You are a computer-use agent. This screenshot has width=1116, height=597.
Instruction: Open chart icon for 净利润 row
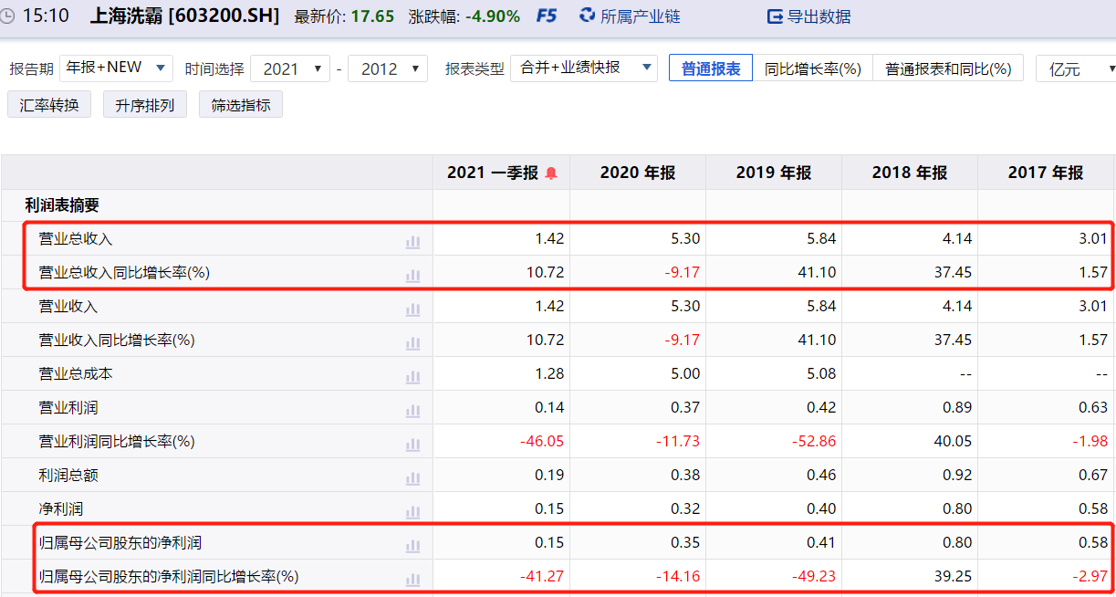[412, 511]
